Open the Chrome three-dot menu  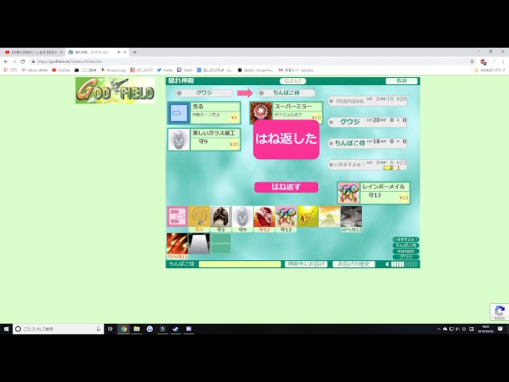click(x=503, y=61)
